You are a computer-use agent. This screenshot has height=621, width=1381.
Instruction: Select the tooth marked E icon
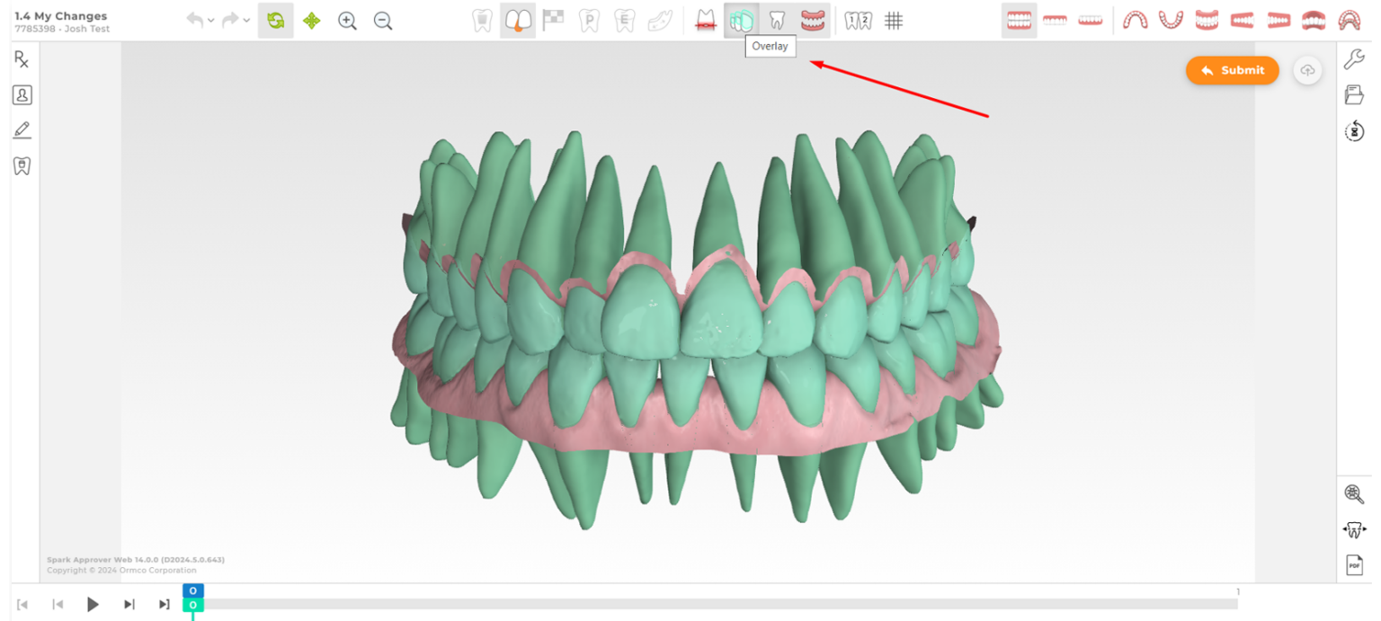click(x=624, y=20)
